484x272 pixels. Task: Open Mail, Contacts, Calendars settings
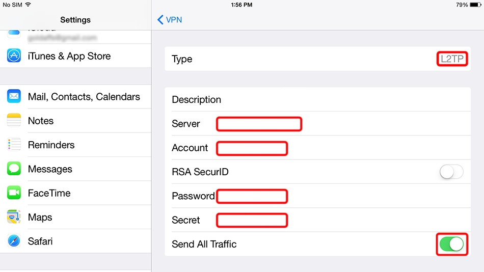84,97
